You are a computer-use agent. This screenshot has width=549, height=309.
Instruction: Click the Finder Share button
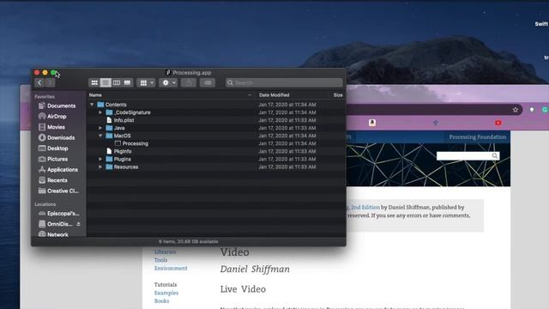(189, 82)
